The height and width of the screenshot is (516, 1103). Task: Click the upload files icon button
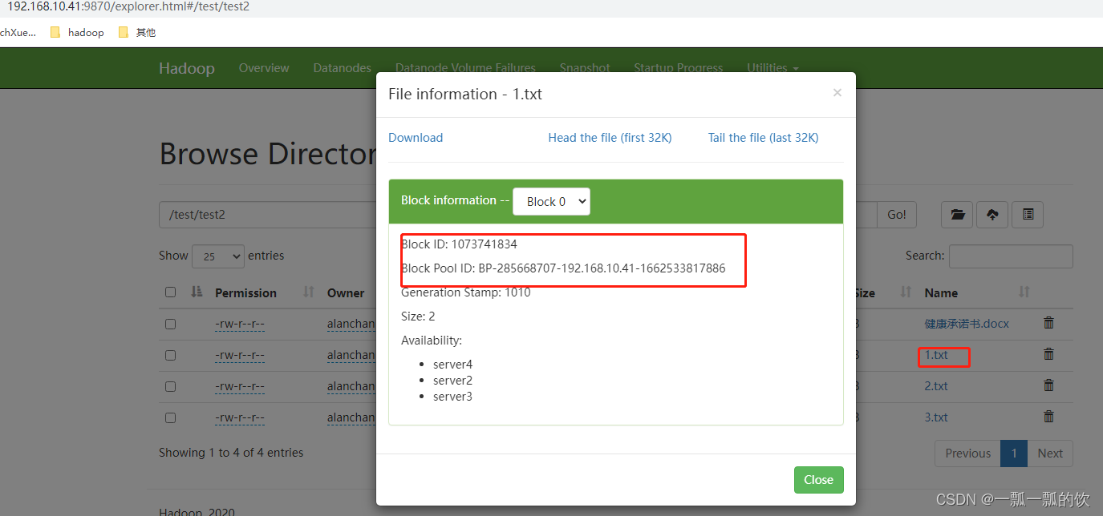[992, 214]
